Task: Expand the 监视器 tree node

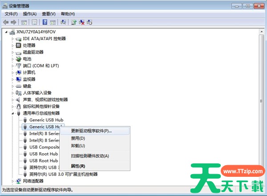Action: point(12,79)
